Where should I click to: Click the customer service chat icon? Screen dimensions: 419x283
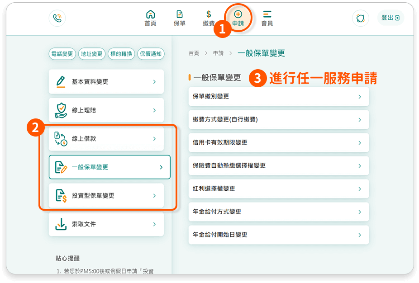360,18
